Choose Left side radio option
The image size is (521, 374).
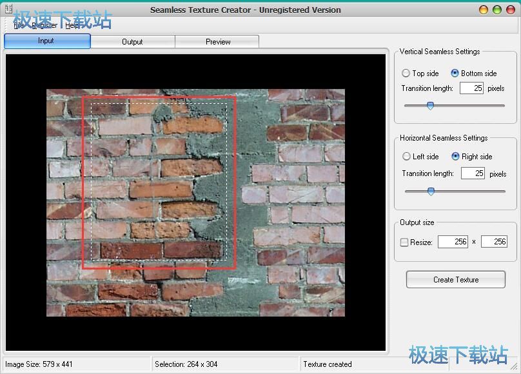pyautogui.click(x=406, y=157)
